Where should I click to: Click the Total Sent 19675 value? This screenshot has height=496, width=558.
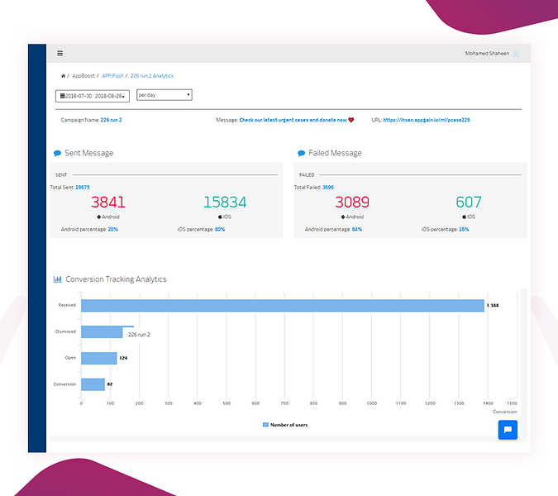tap(83, 187)
